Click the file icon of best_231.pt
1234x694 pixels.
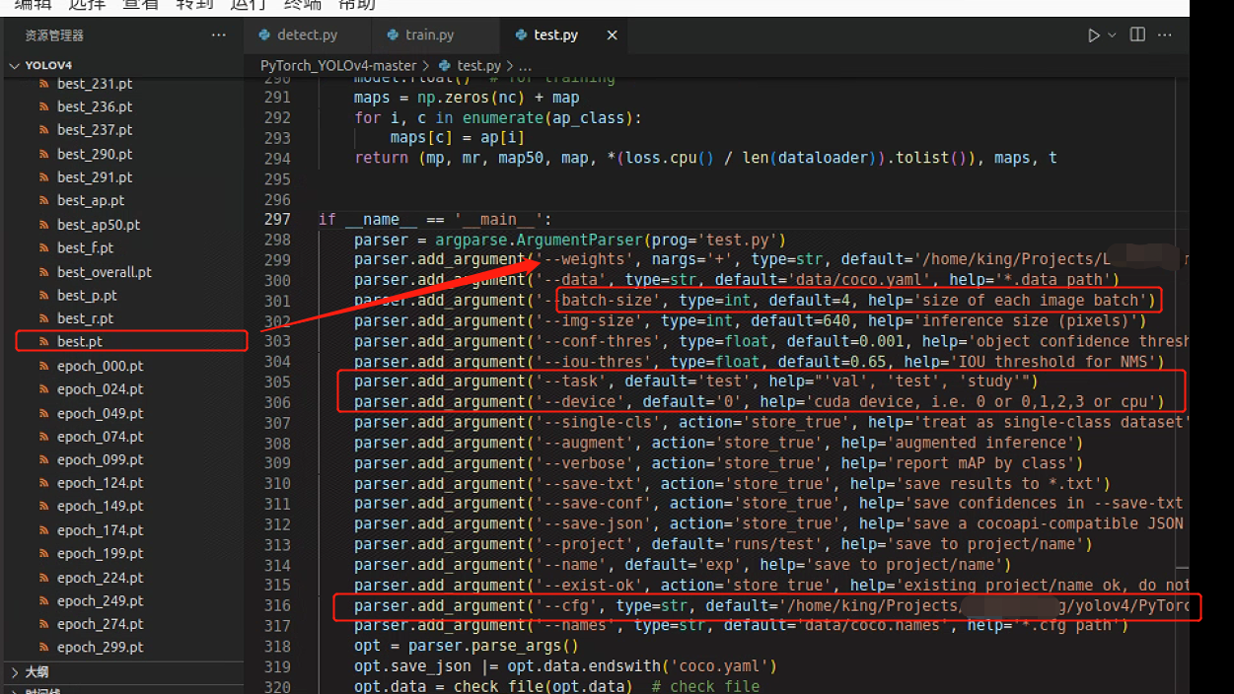coord(44,84)
